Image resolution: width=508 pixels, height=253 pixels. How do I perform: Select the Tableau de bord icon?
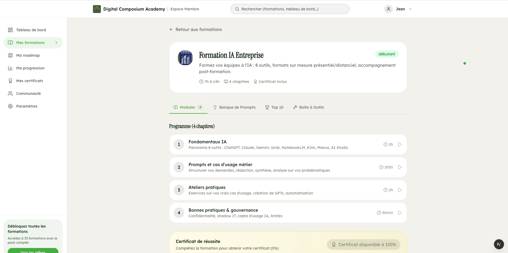click(10, 30)
